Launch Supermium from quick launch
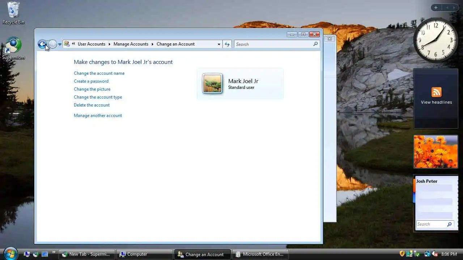 pos(35,254)
